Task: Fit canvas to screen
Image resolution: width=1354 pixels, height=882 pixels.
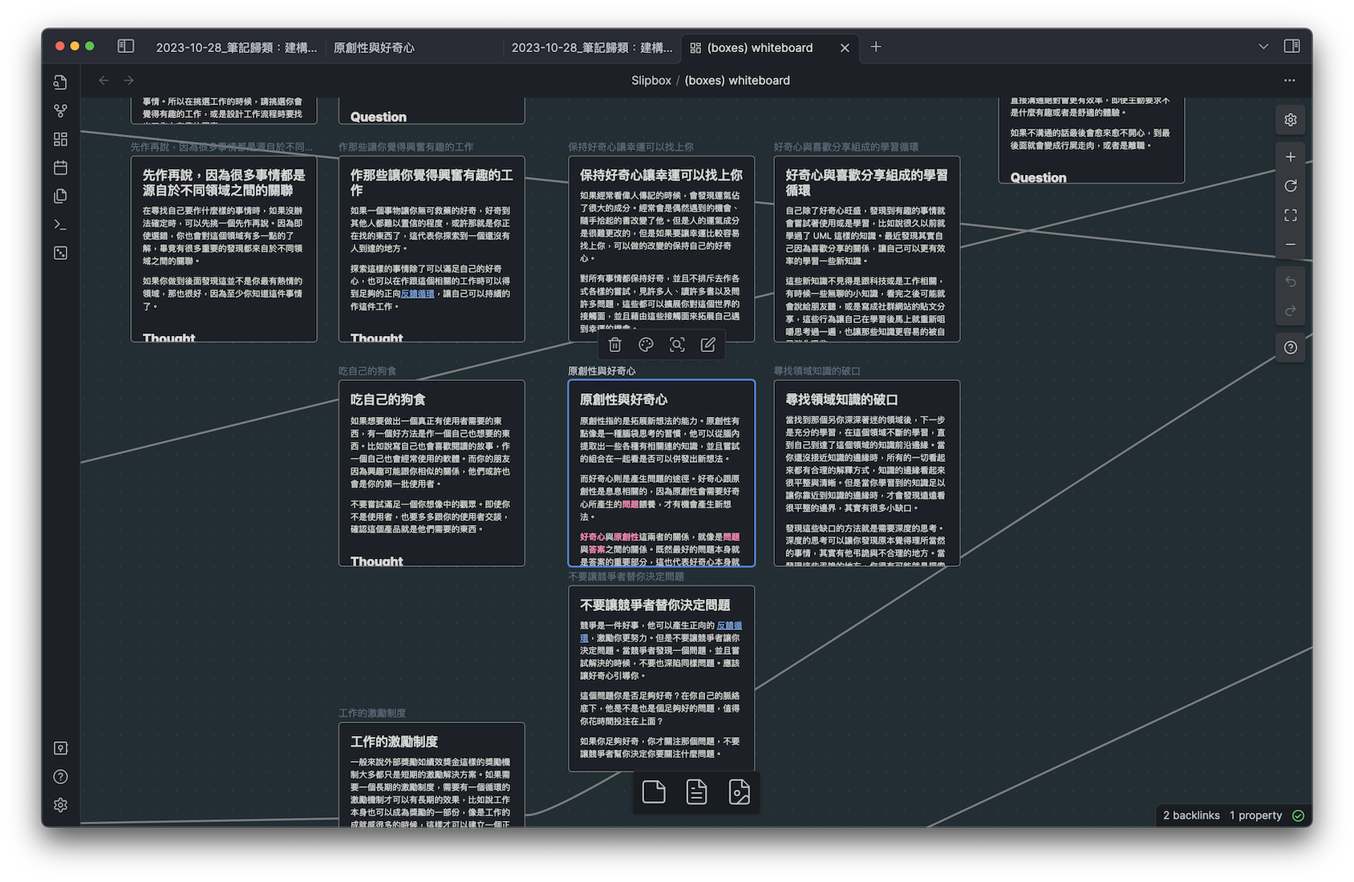Action: tap(1290, 216)
